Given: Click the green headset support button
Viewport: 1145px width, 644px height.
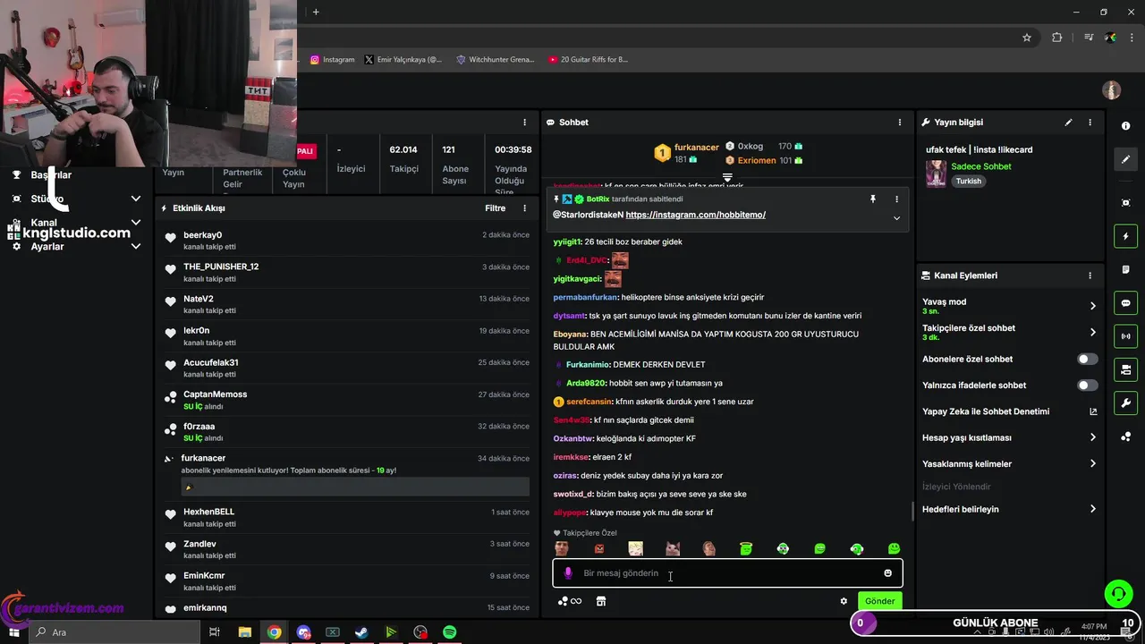Looking at the screenshot, I should (1118, 593).
